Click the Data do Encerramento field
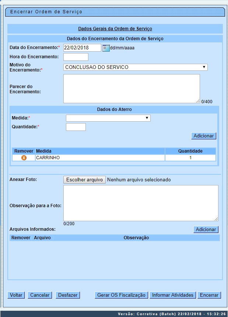Viewport: 228px width, 317px height. (82, 48)
